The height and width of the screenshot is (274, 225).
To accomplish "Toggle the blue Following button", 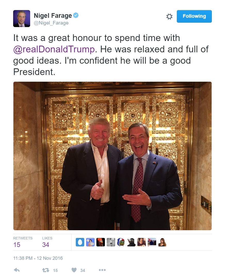I will [194, 16].
